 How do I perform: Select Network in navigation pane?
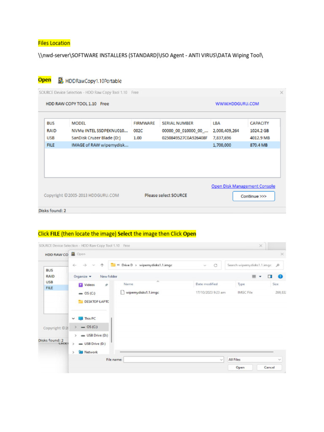[x=91, y=352]
